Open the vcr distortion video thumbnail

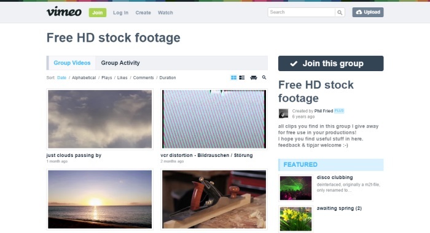pos(214,120)
